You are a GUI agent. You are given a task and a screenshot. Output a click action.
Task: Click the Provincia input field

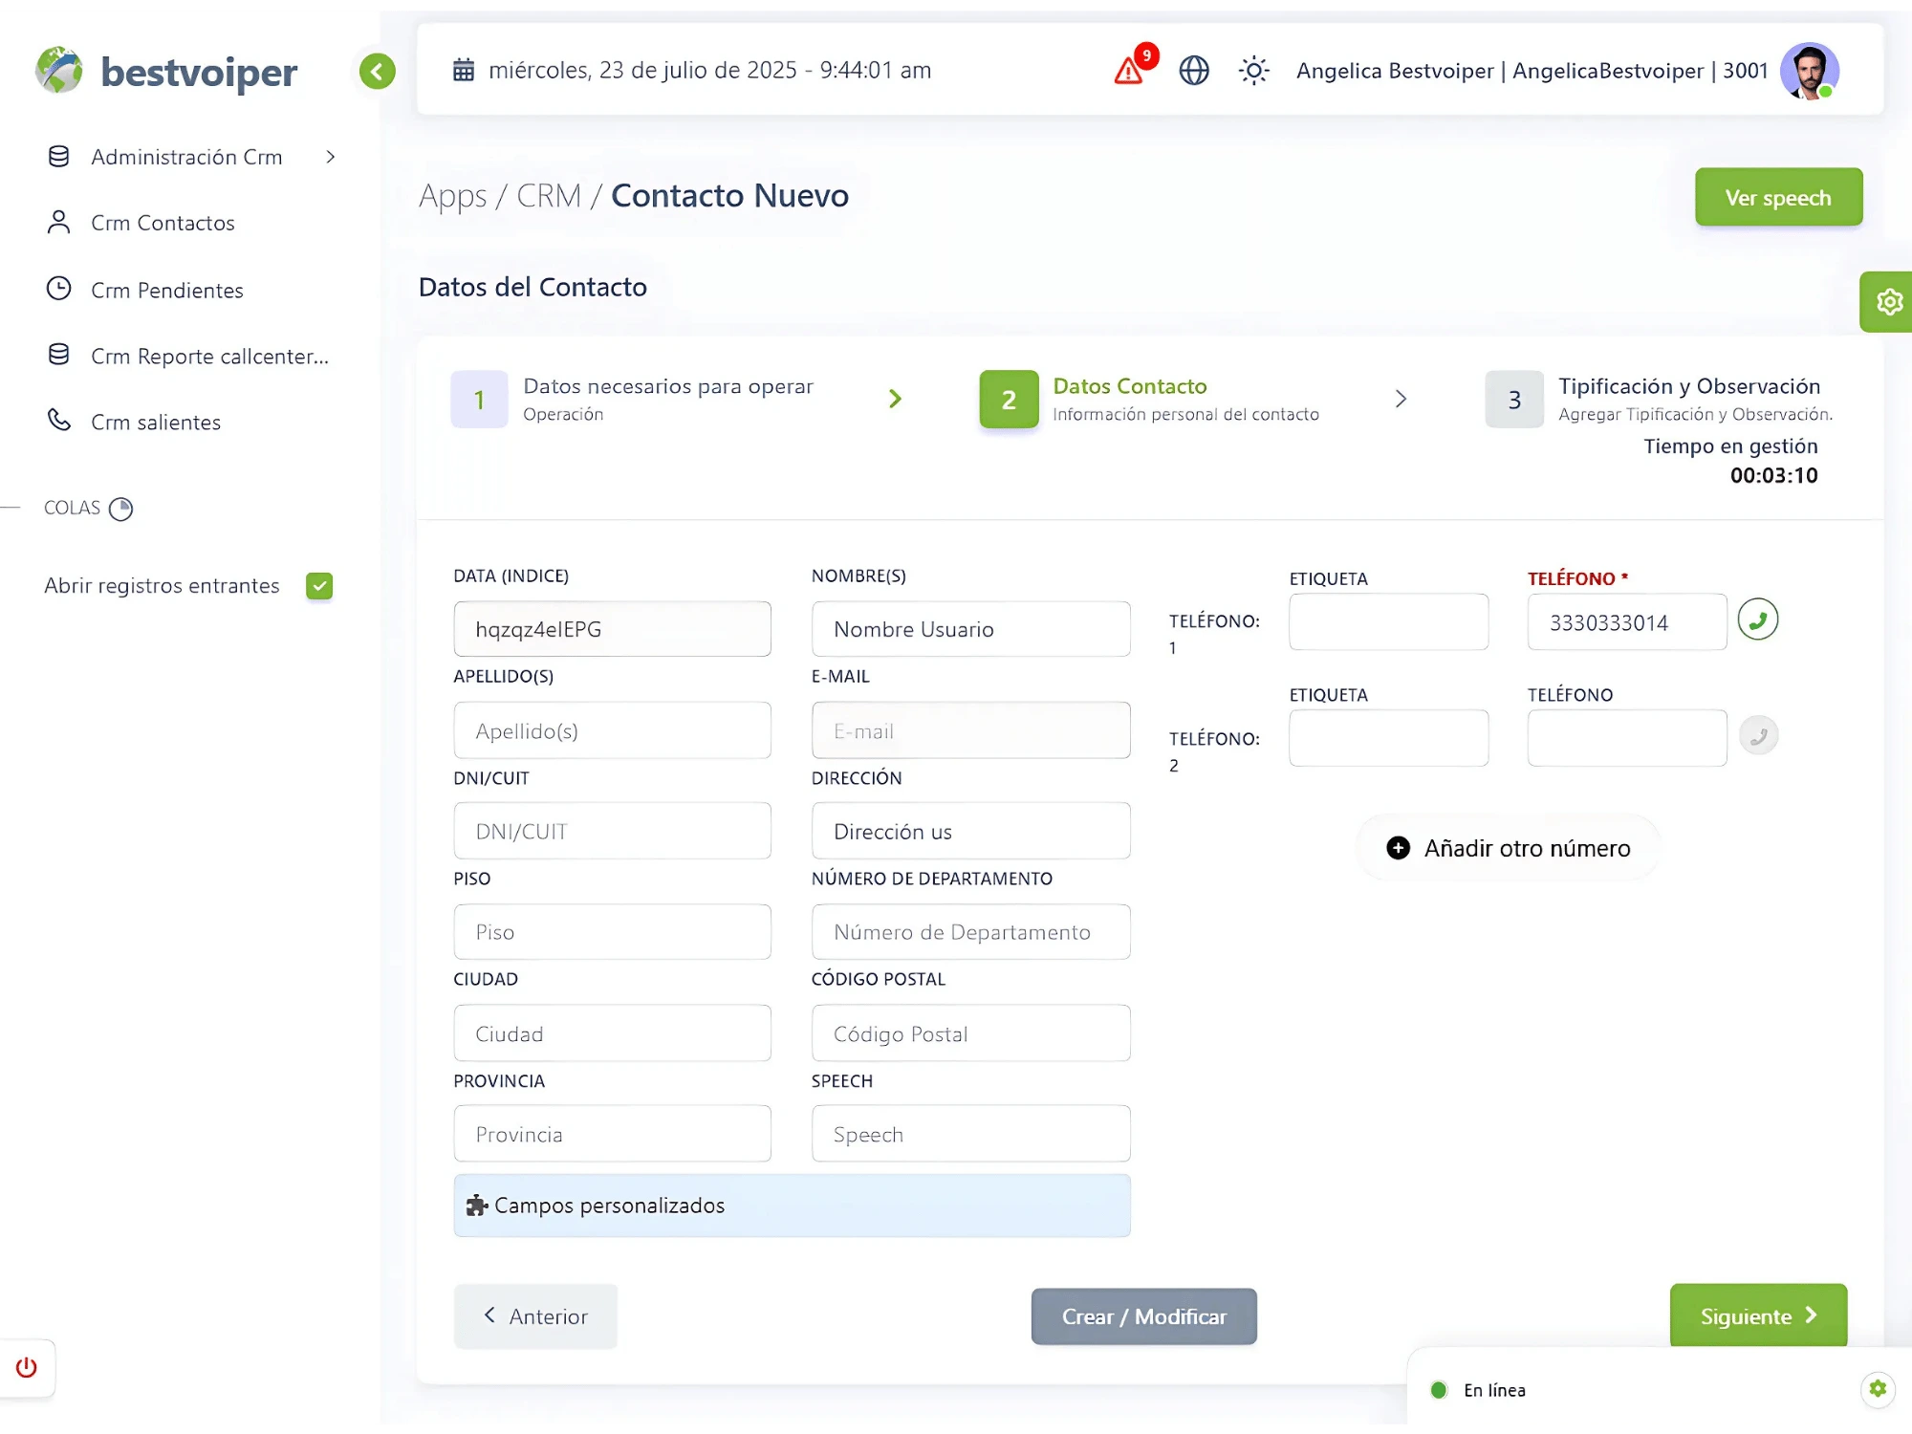pos(612,1134)
